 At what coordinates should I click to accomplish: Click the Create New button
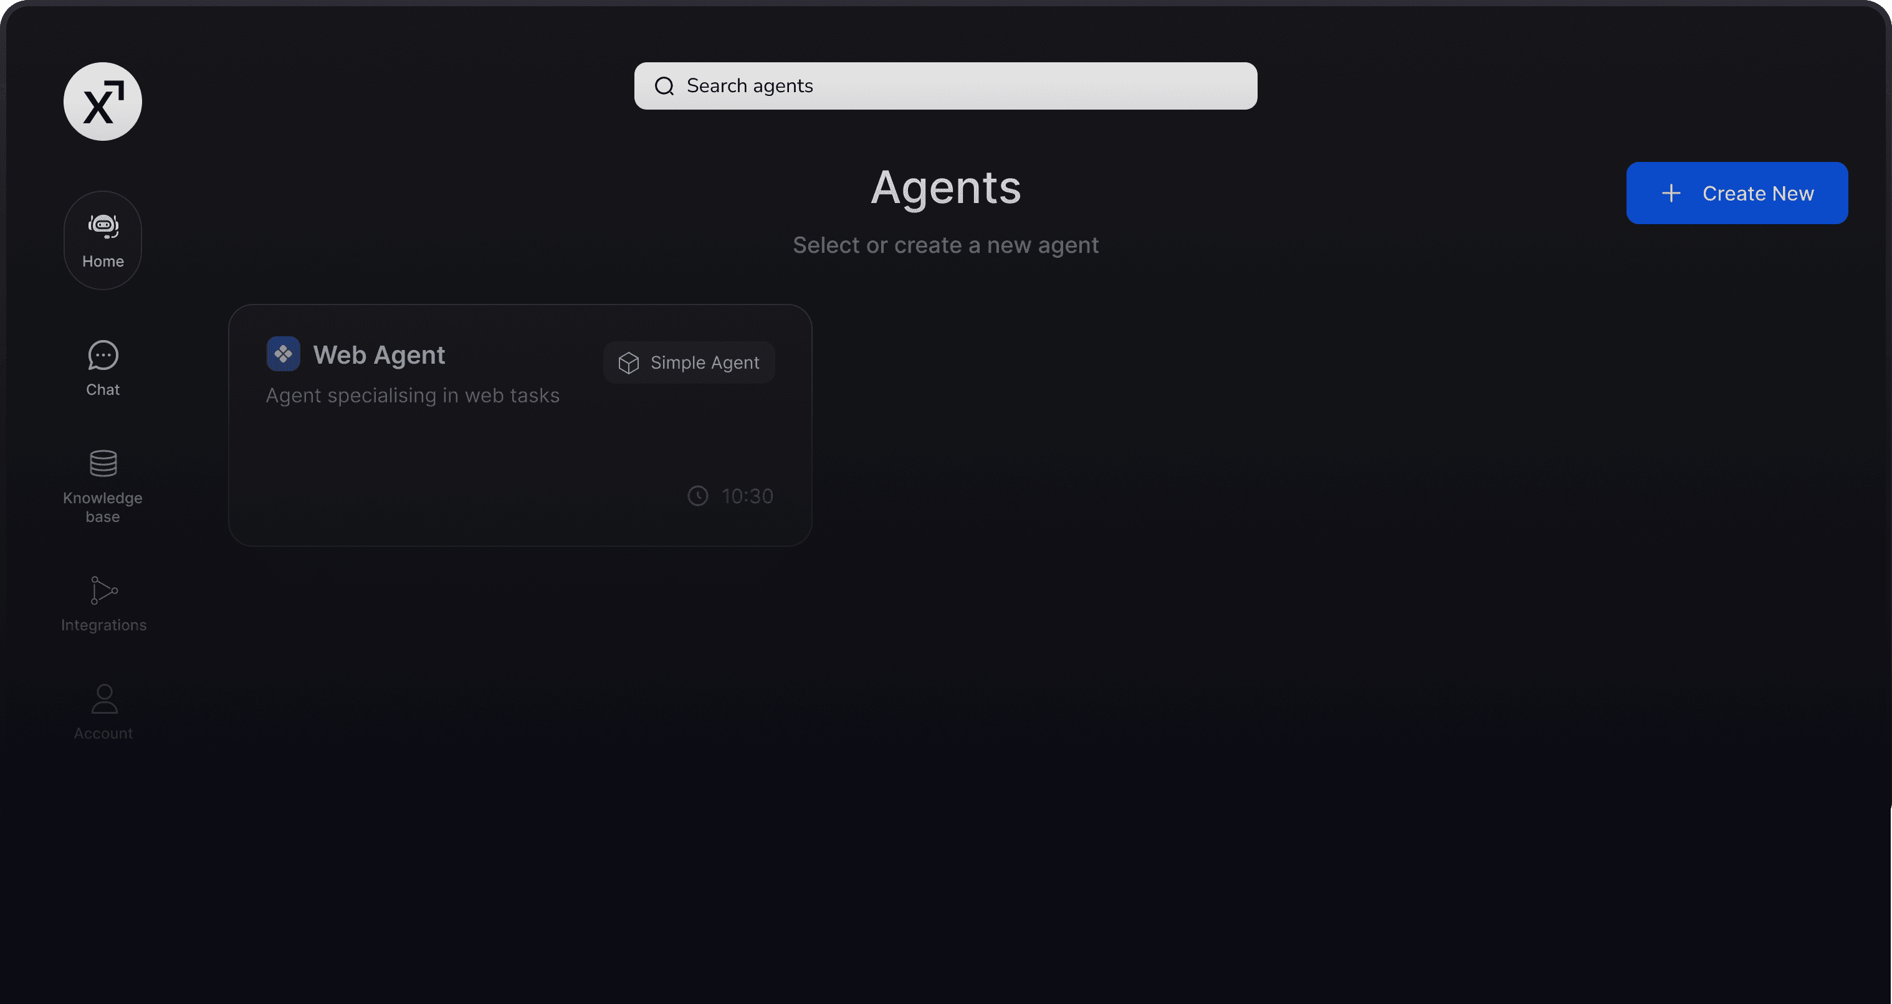click(1736, 193)
